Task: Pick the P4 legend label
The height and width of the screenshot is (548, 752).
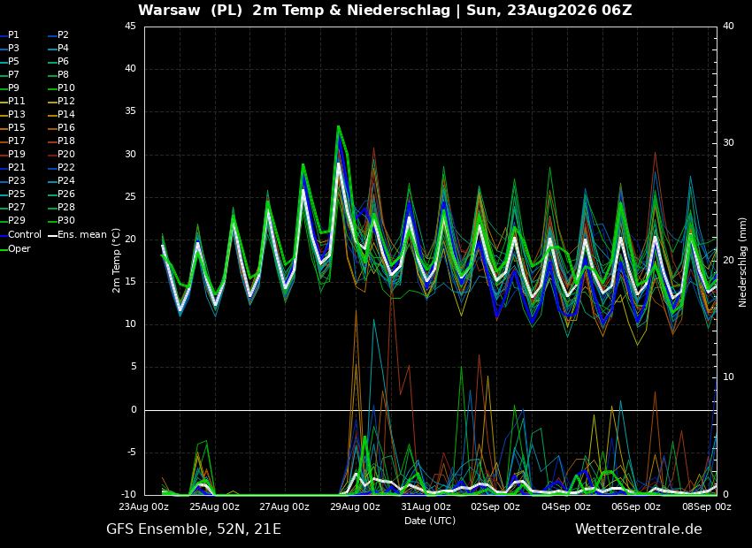Action: 63,48
